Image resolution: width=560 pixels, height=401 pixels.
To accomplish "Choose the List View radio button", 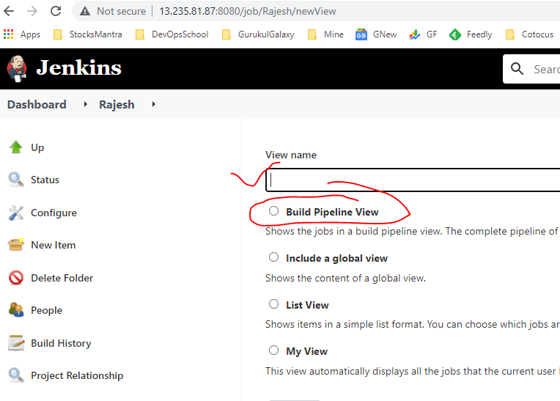I will [x=273, y=304].
